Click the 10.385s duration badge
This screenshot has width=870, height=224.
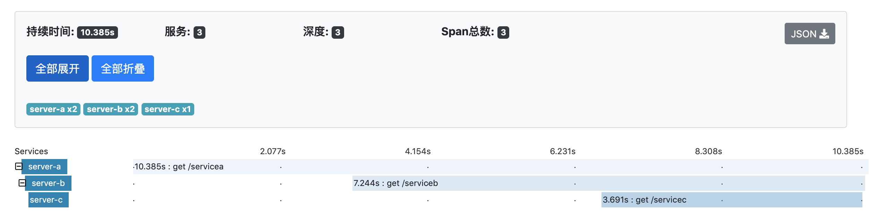click(97, 32)
